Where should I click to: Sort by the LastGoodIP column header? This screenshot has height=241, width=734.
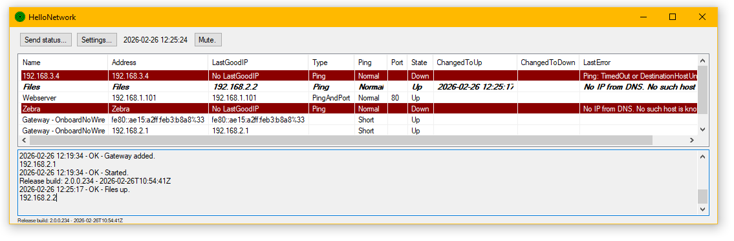coord(259,63)
